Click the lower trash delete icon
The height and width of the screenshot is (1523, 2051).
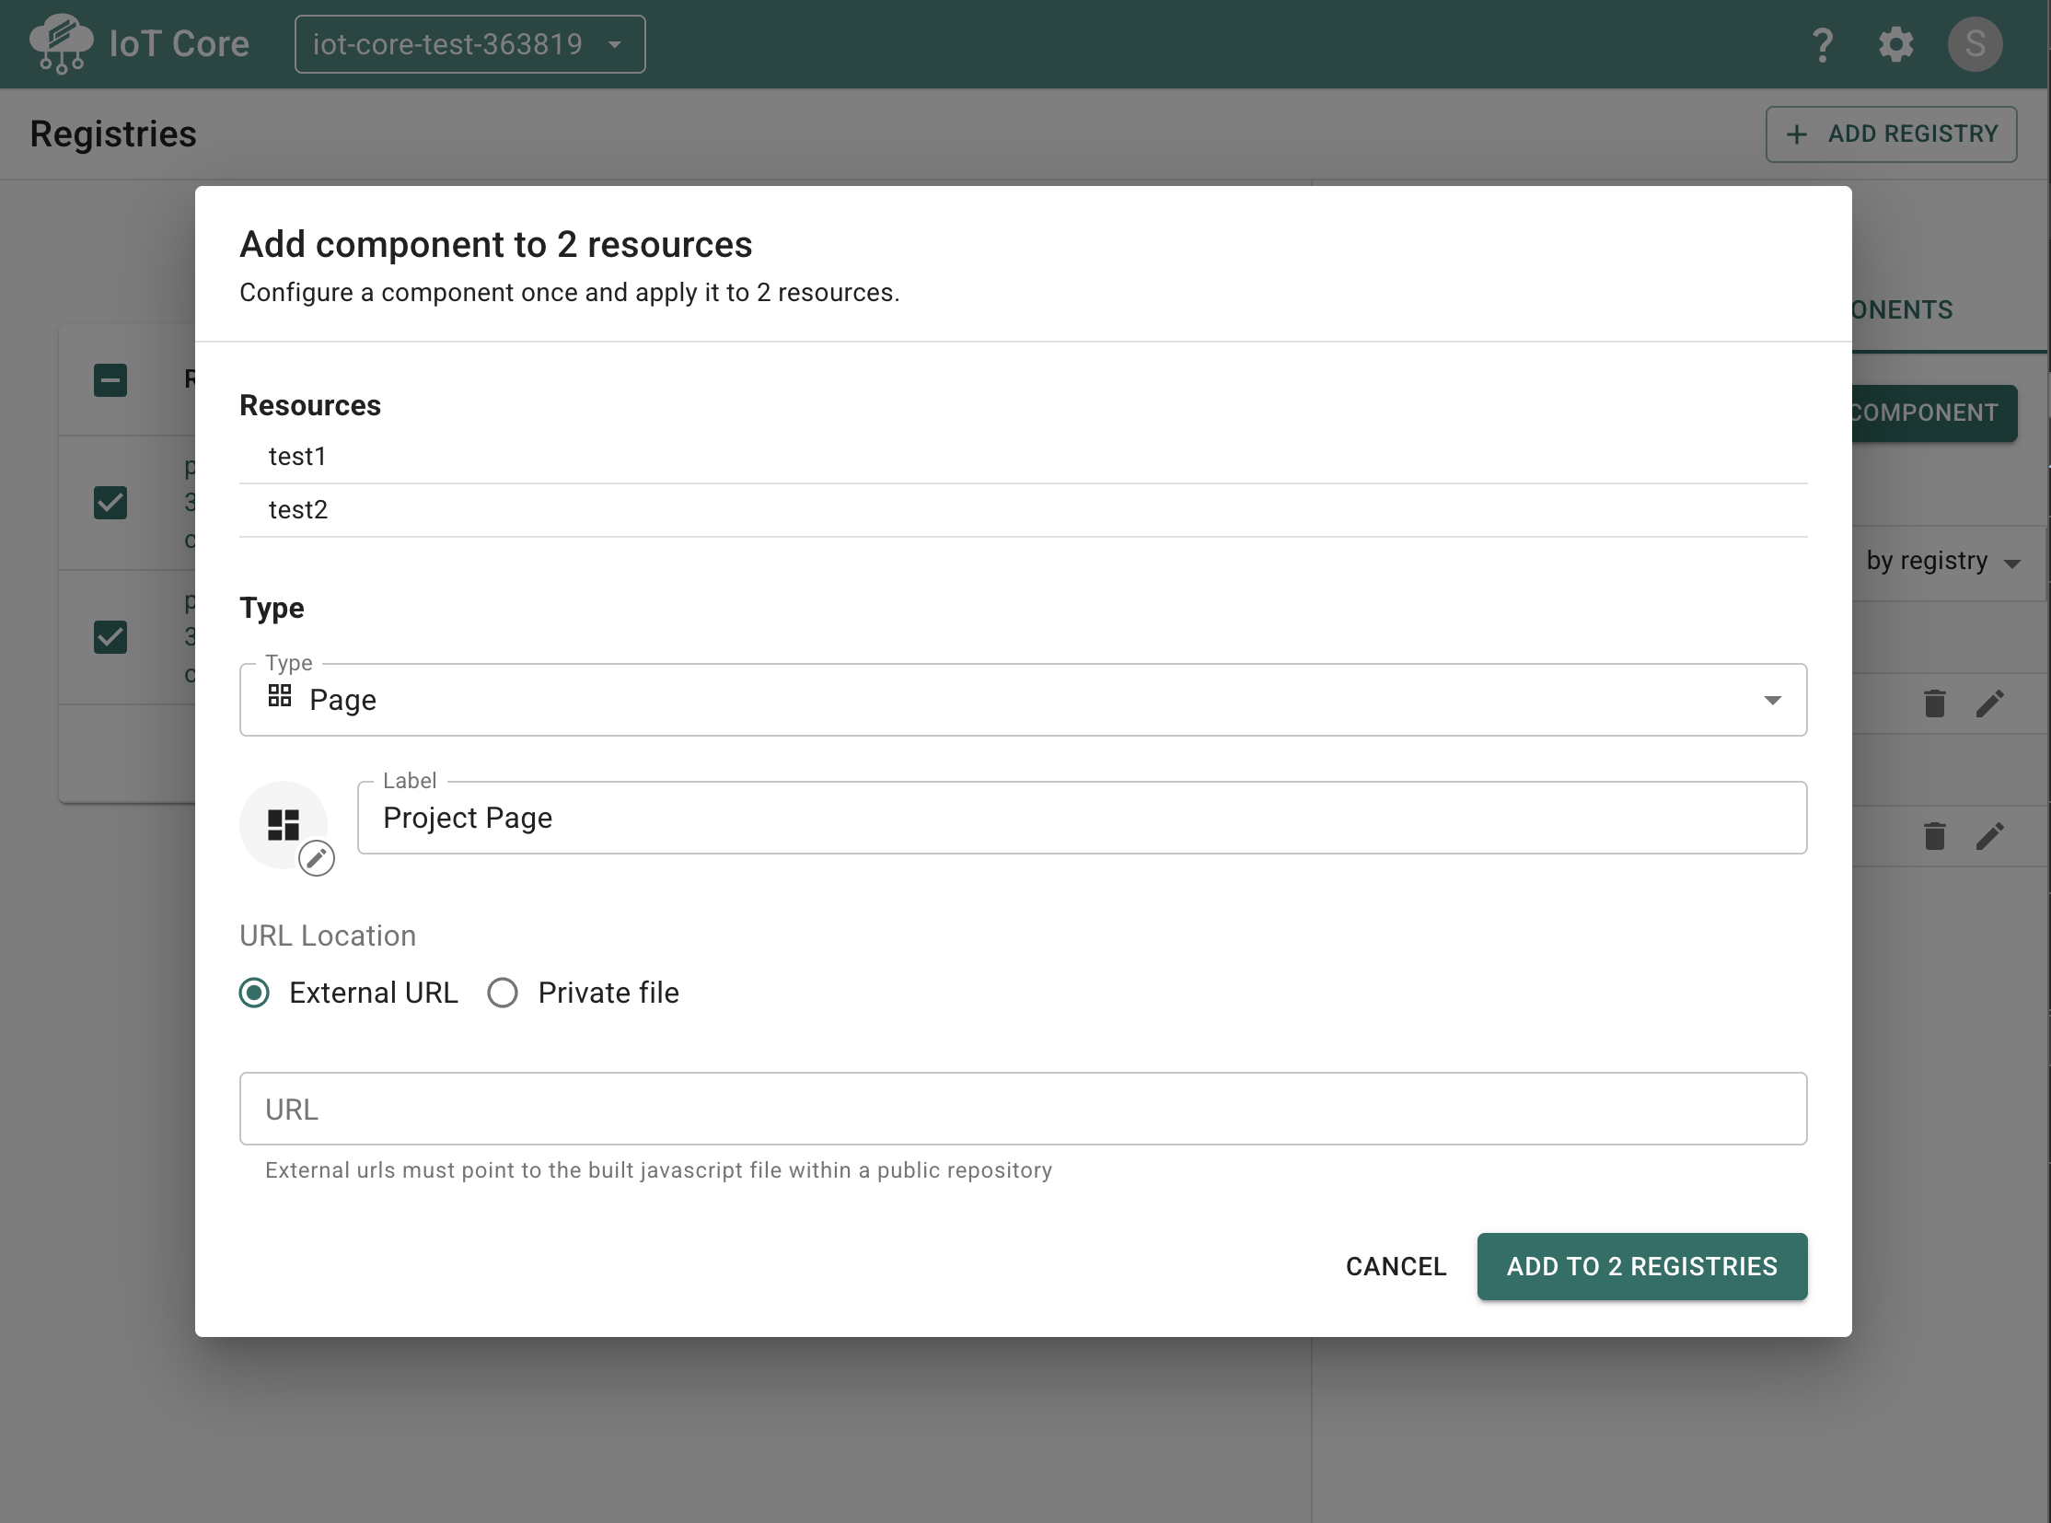[x=1934, y=836]
